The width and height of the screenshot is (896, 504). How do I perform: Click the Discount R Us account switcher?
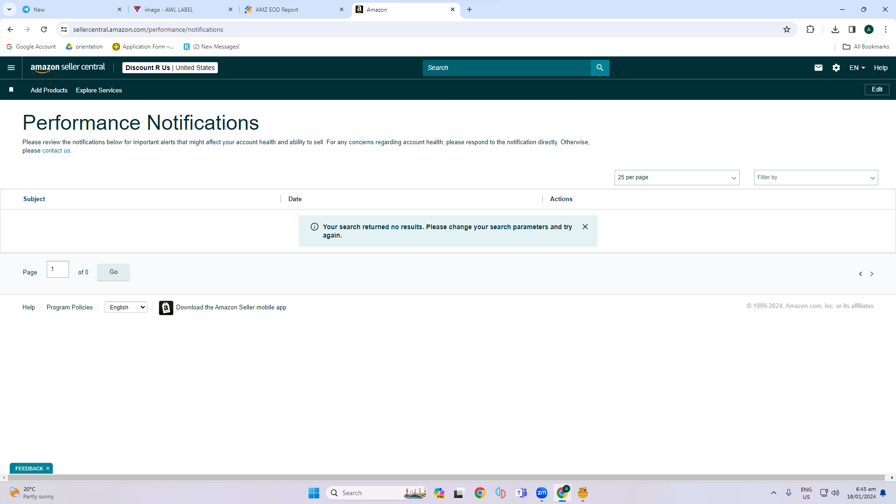point(170,68)
